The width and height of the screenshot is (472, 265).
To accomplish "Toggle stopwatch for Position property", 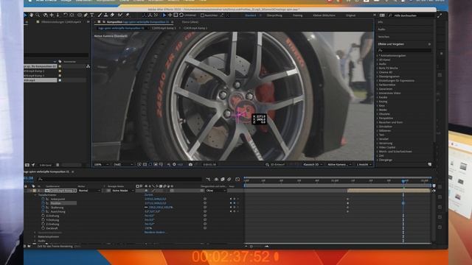I will (43, 203).
